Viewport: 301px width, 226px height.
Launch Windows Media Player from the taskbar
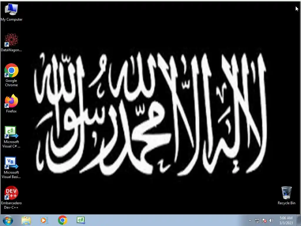[x=44, y=220]
